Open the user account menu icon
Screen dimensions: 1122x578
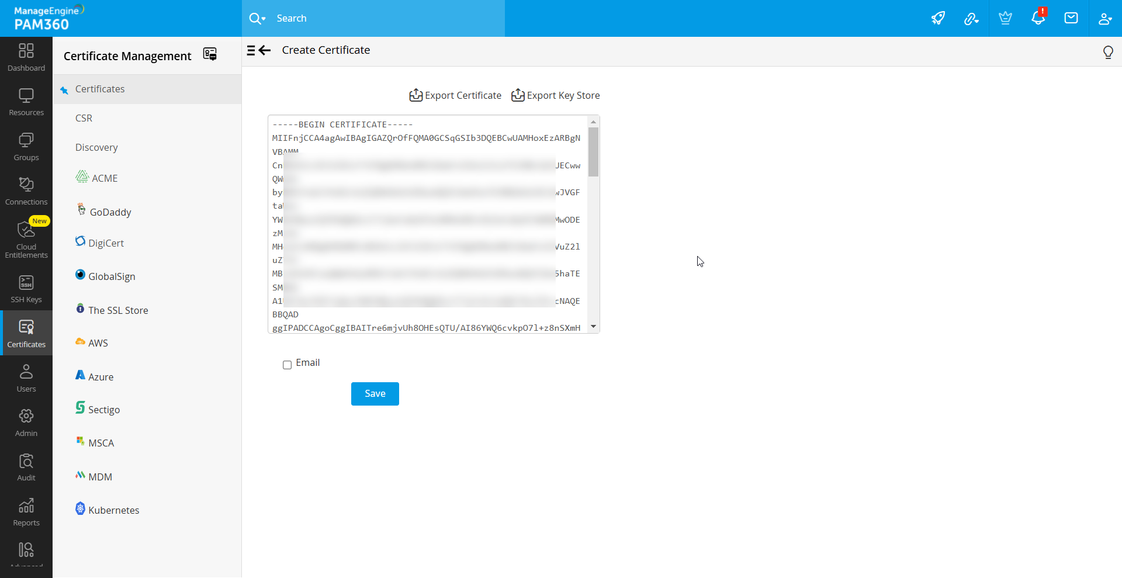click(x=1104, y=19)
